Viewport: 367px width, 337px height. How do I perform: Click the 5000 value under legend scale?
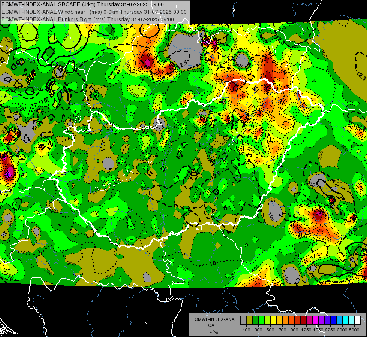tap(354, 330)
